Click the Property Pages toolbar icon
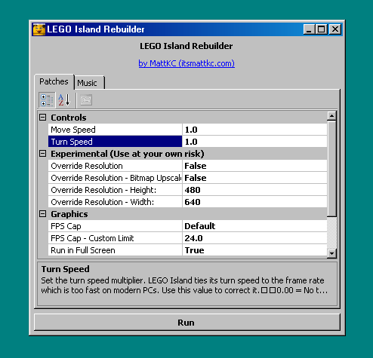 click(x=86, y=100)
